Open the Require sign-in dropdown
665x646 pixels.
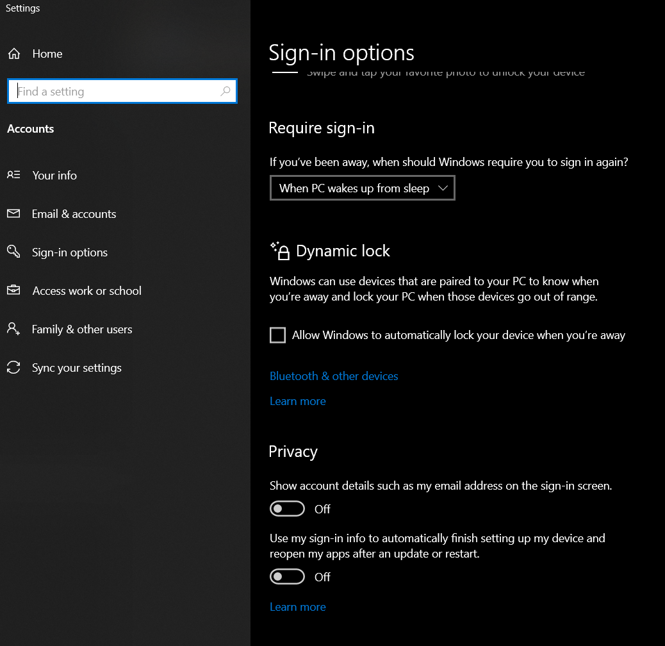point(362,188)
